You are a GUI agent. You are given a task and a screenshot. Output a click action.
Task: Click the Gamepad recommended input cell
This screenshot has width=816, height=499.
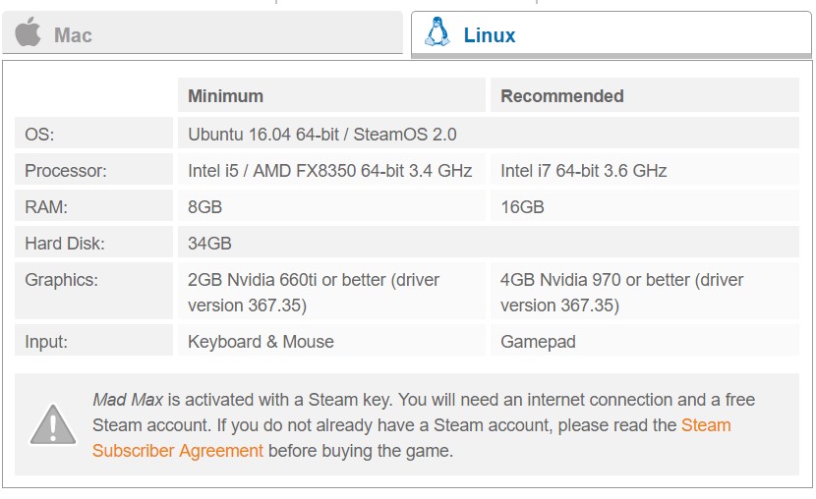coord(644,342)
